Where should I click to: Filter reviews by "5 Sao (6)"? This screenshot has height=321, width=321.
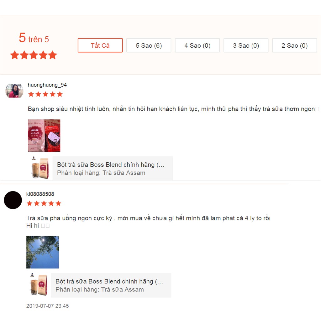coord(149,45)
